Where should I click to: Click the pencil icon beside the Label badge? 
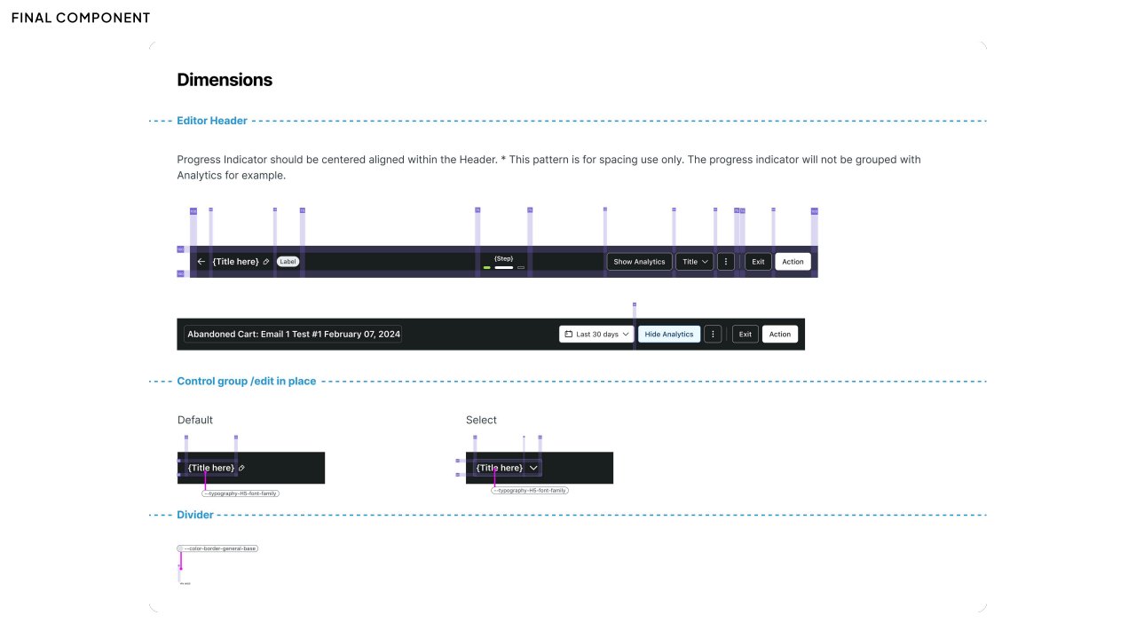(x=266, y=262)
